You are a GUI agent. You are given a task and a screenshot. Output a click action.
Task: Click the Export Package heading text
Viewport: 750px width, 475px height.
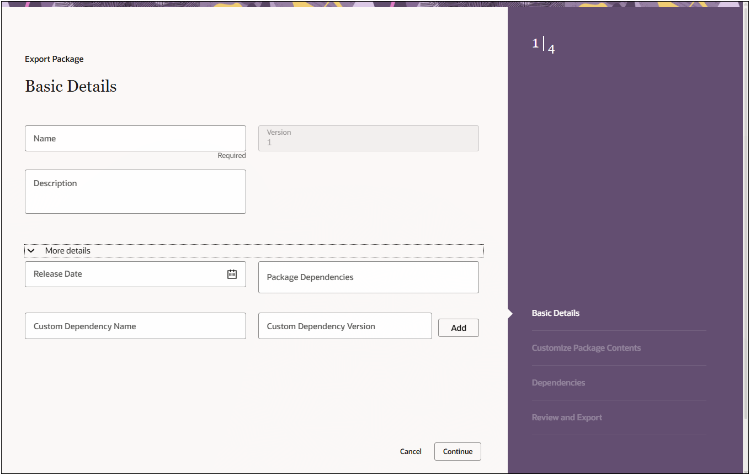[x=54, y=59]
